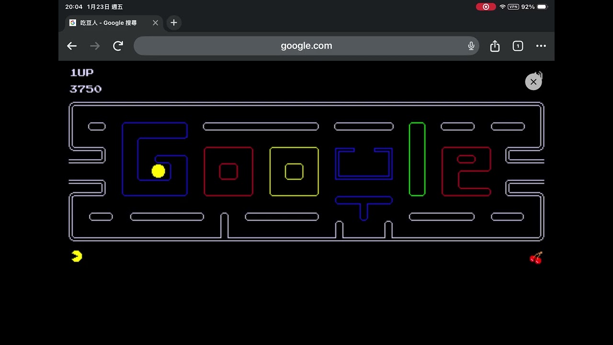The image size is (613, 345).
Task: Click the Pac-Man lives icon below the maze
Action: click(77, 256)
